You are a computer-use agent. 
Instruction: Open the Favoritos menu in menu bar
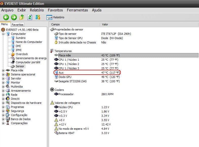[x=55, y=10]
